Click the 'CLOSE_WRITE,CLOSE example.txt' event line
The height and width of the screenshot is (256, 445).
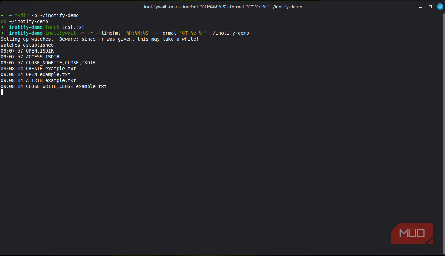[54, 86]
